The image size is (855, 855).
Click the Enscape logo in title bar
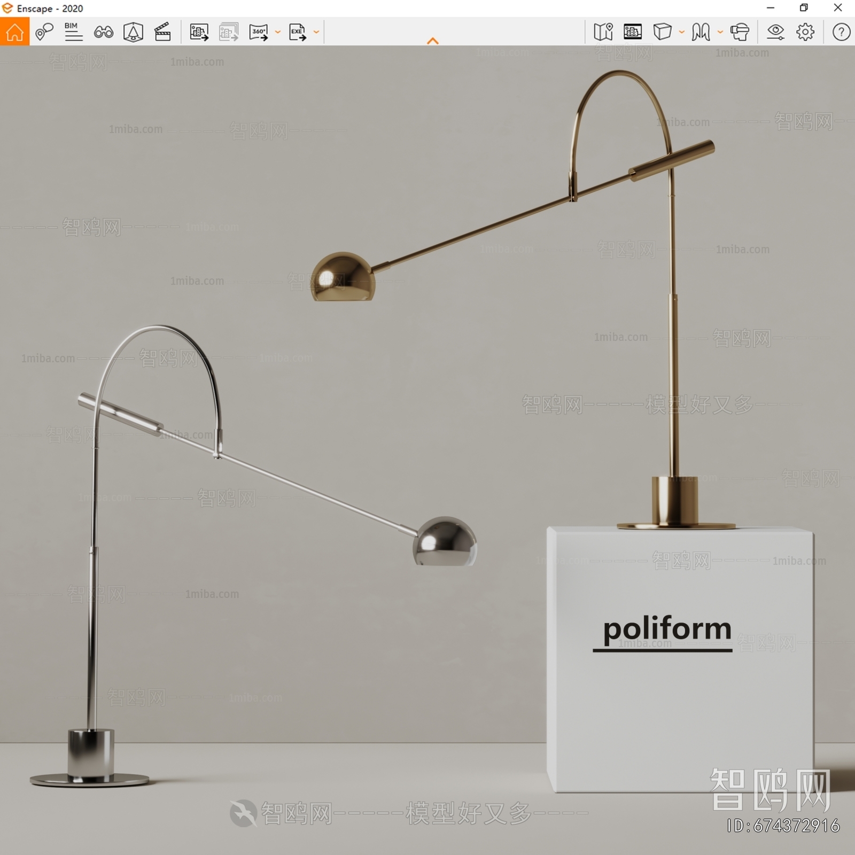click(7, 8)
